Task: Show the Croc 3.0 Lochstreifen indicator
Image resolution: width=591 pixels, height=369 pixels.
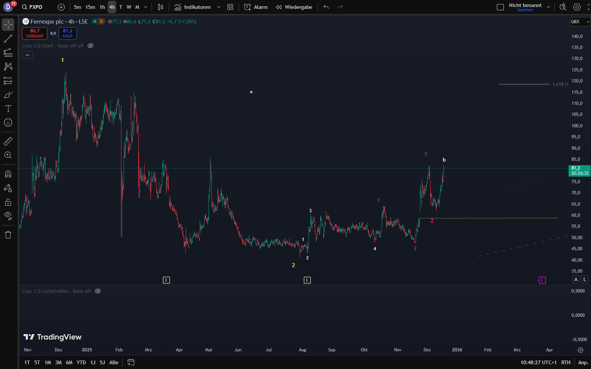Action: tap(98, 291)
